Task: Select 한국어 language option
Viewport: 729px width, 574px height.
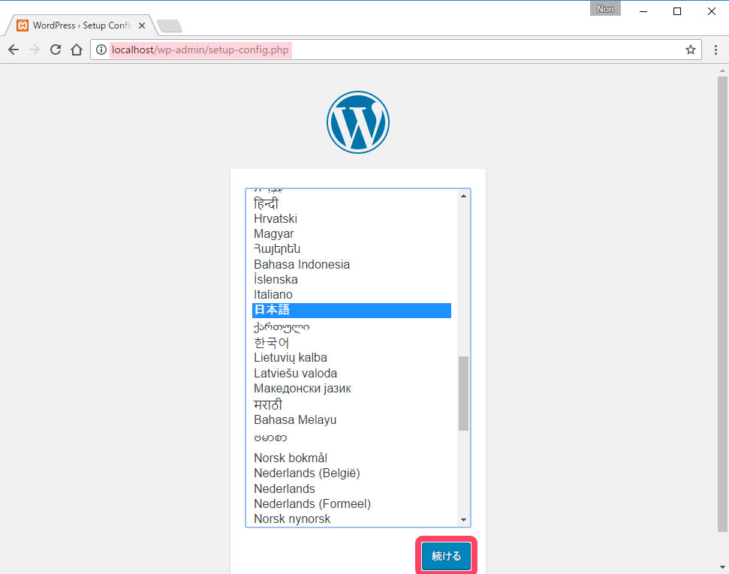Action: click(x=351, y=343)
